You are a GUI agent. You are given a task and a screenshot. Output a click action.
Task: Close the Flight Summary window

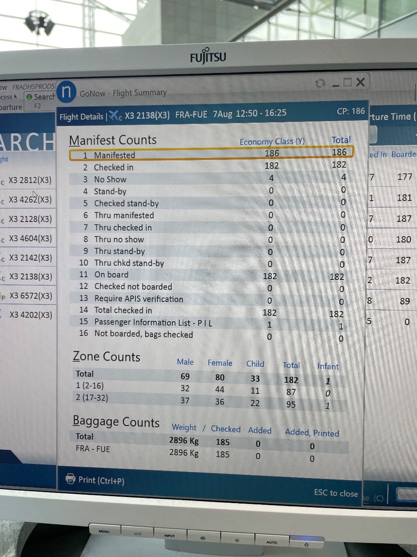point(360,82)
